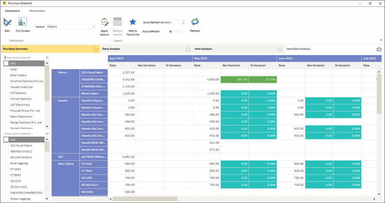Click the party search text field
The height and width of the screenshot is (203, 385).
[24, 58]
